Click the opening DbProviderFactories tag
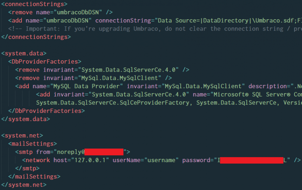The width and height of the screenshot is (302, 190). 45,61
